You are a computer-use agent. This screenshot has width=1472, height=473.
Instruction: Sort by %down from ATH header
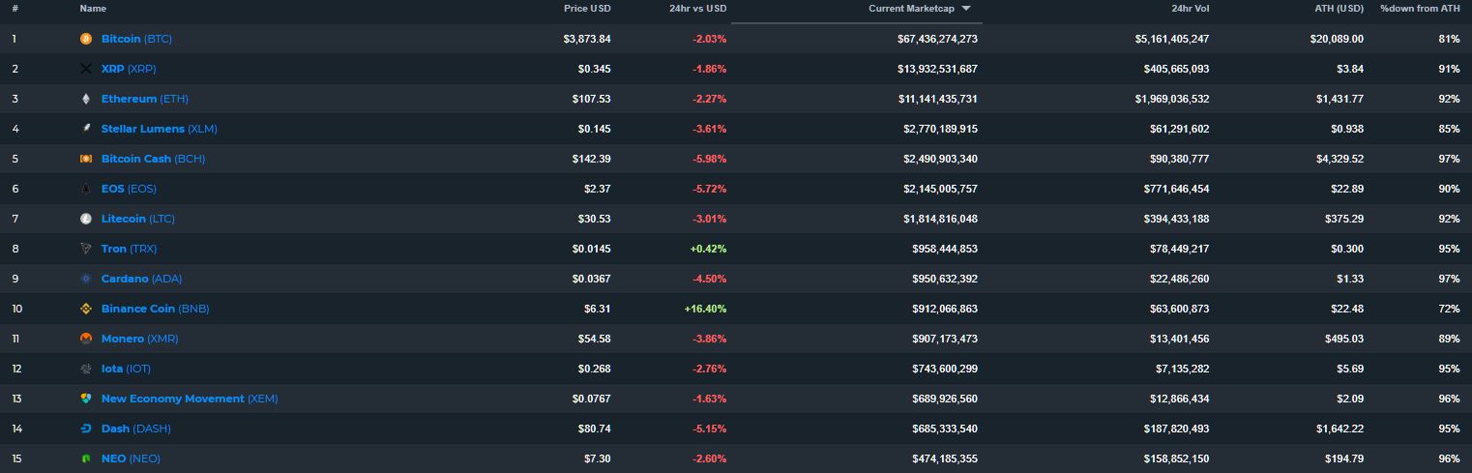1420,9
